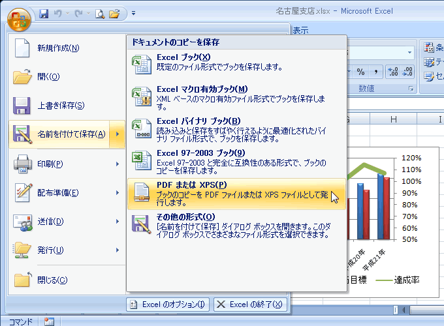Image resolution: width=444 pixels, height=326 pixels.
Task: Save as Excel マクロ有効ブック(M)
Action: 236,98
